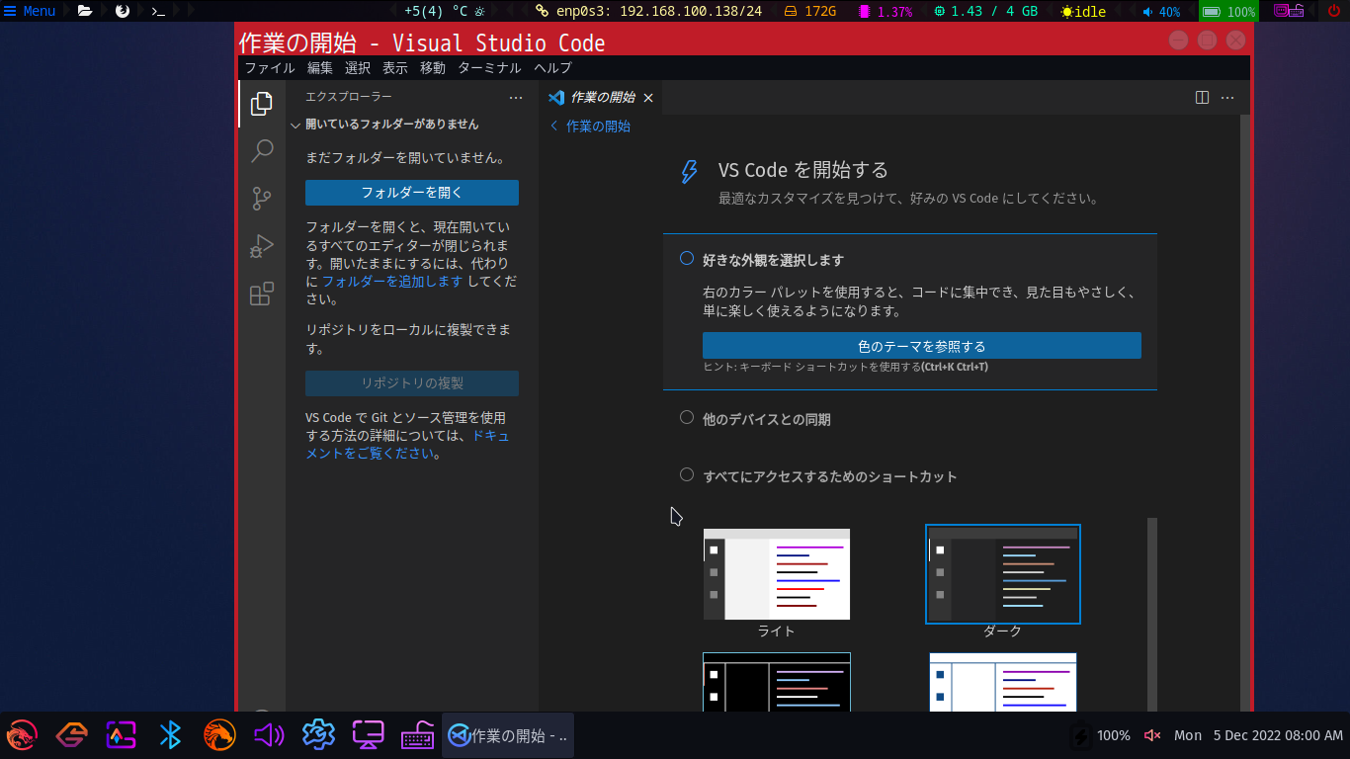Launch the terminal from the top panel
Image resolution: width=1350 pixels, height=759 pixels.
(158, 11)
